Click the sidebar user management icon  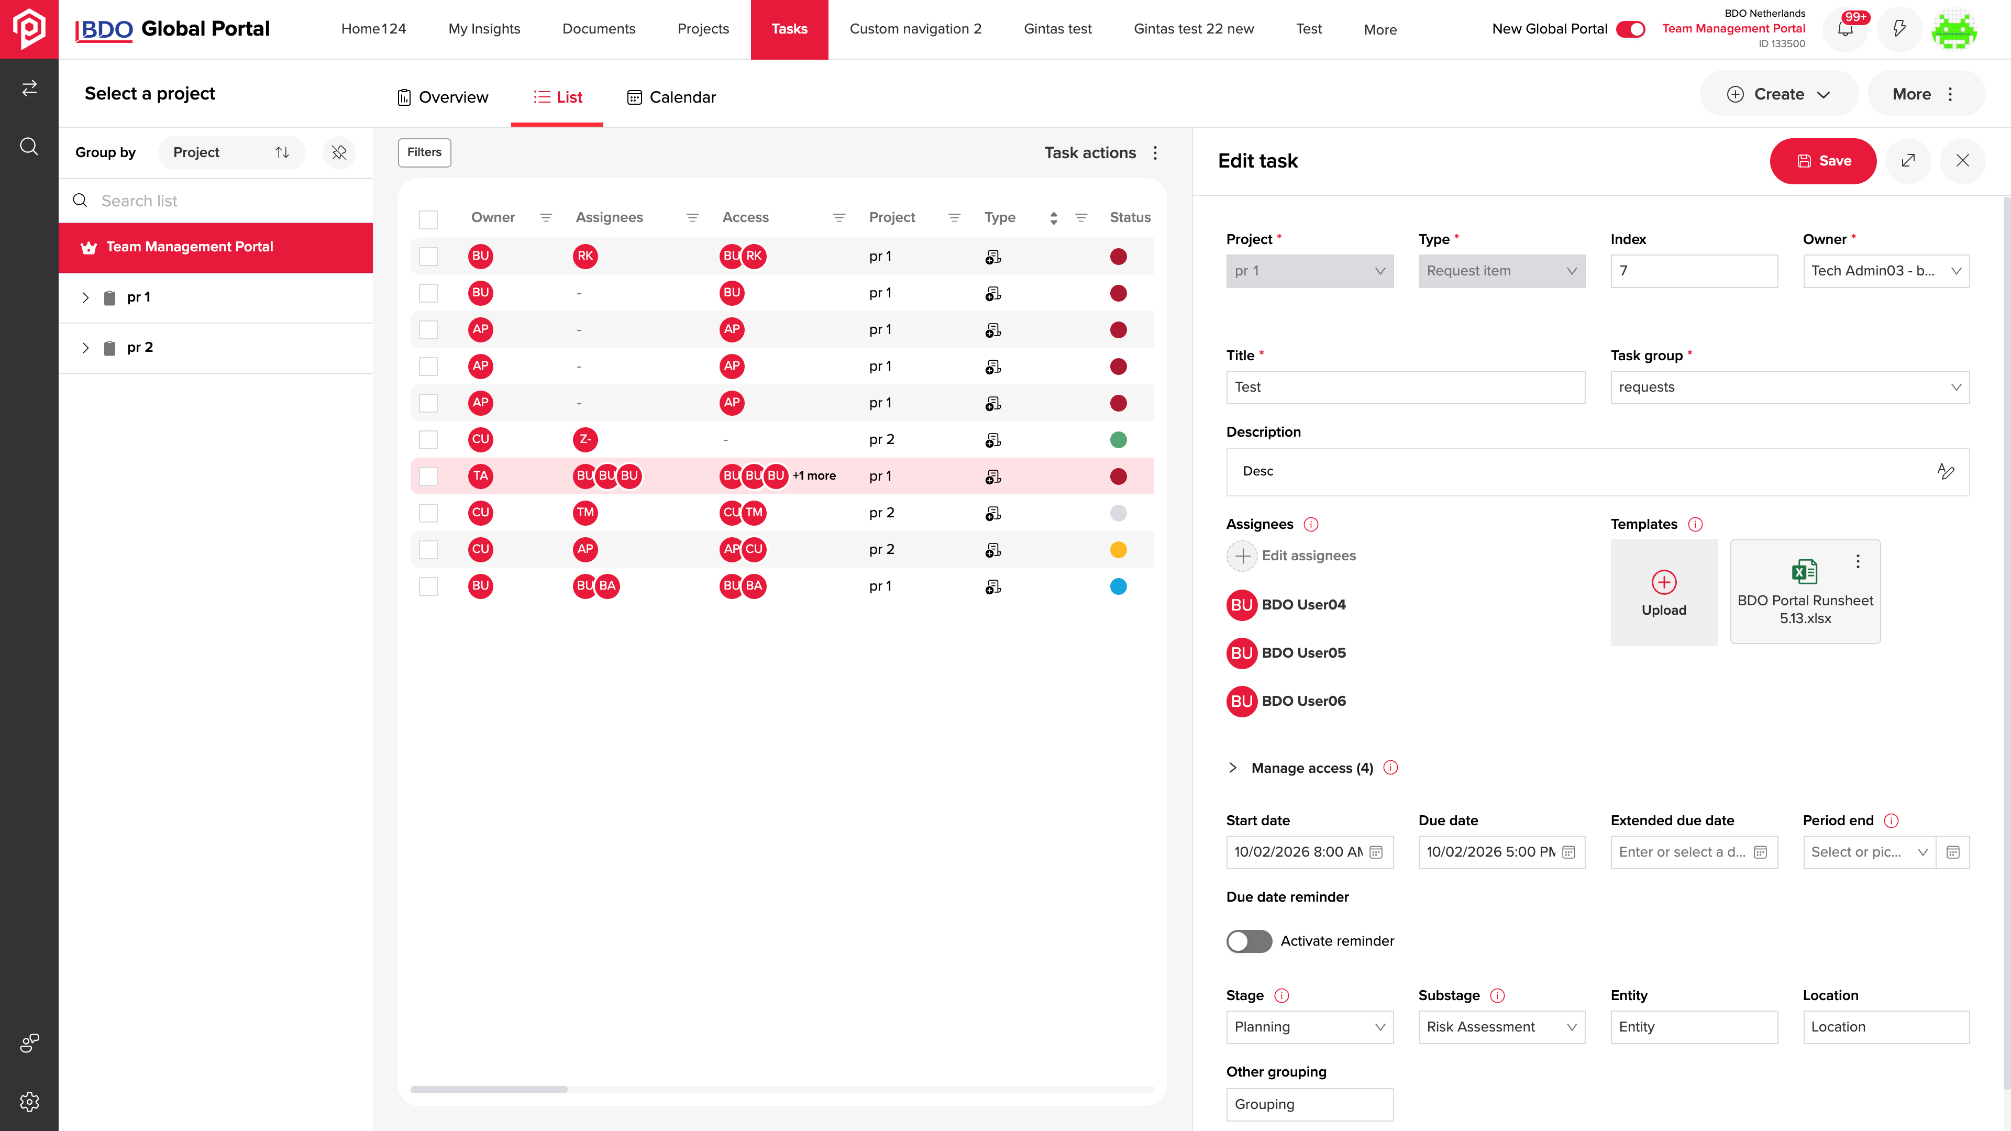(x=29, y=1043)
